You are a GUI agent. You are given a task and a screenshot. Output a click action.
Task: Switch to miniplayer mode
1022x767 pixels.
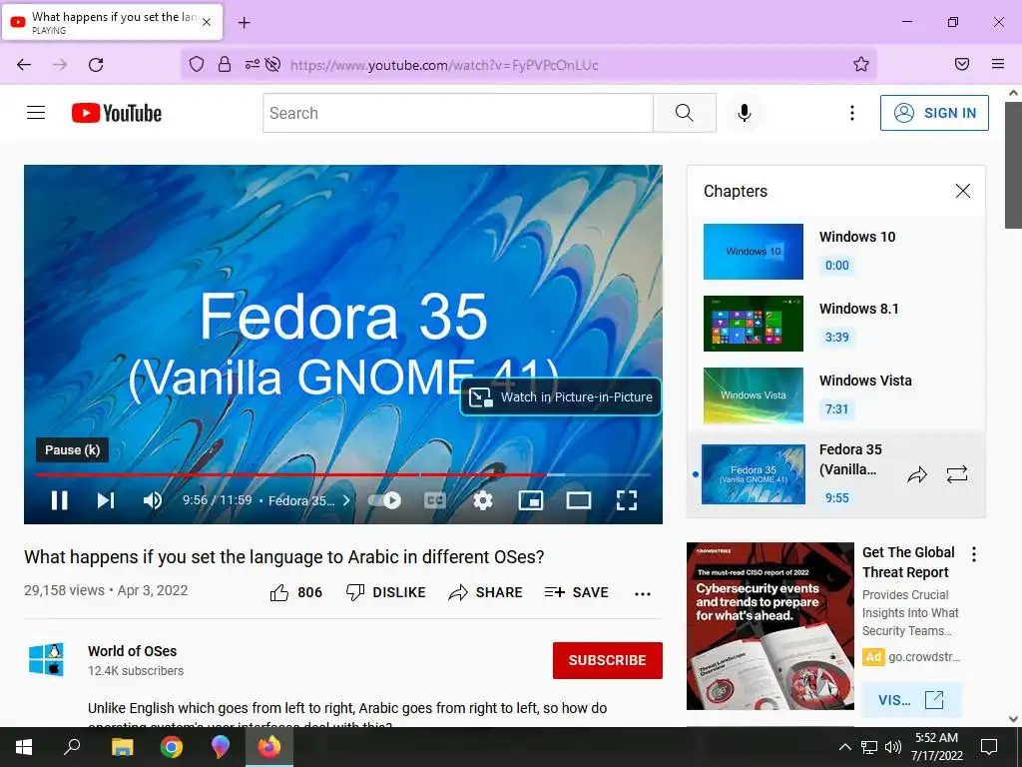[x=531, y=500]
